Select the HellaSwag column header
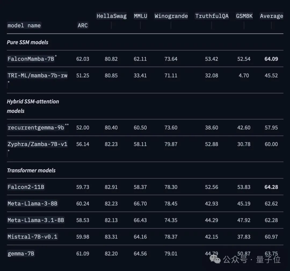The image size is (290, 271). [111, 16]
